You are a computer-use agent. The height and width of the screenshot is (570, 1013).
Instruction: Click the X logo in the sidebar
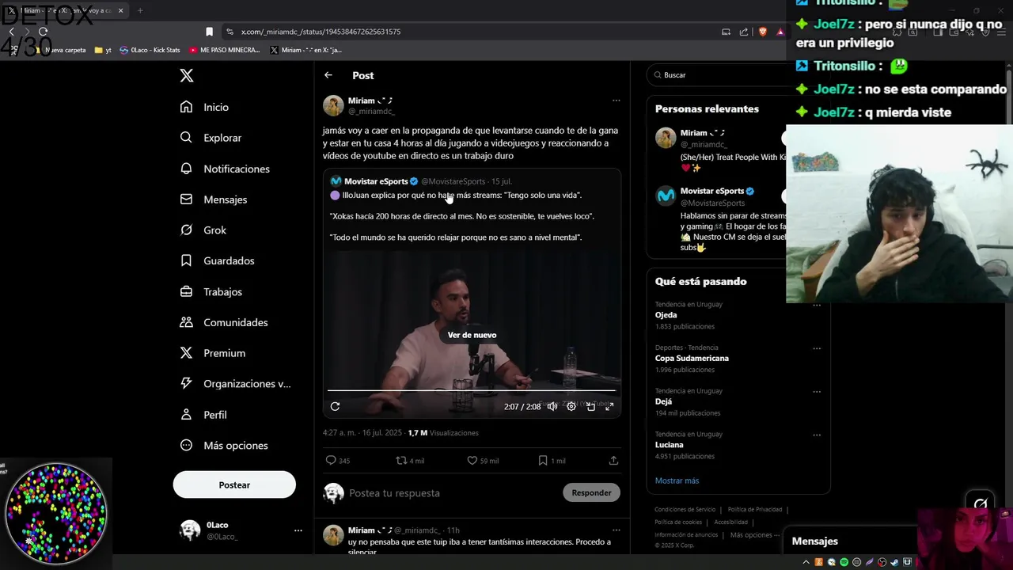[187, 75]
